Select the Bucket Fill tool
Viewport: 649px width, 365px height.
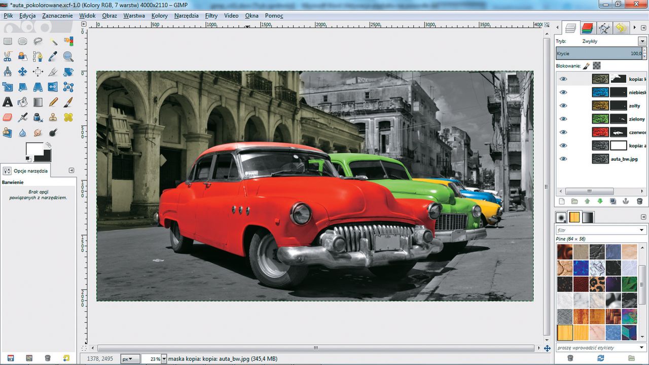23,102
